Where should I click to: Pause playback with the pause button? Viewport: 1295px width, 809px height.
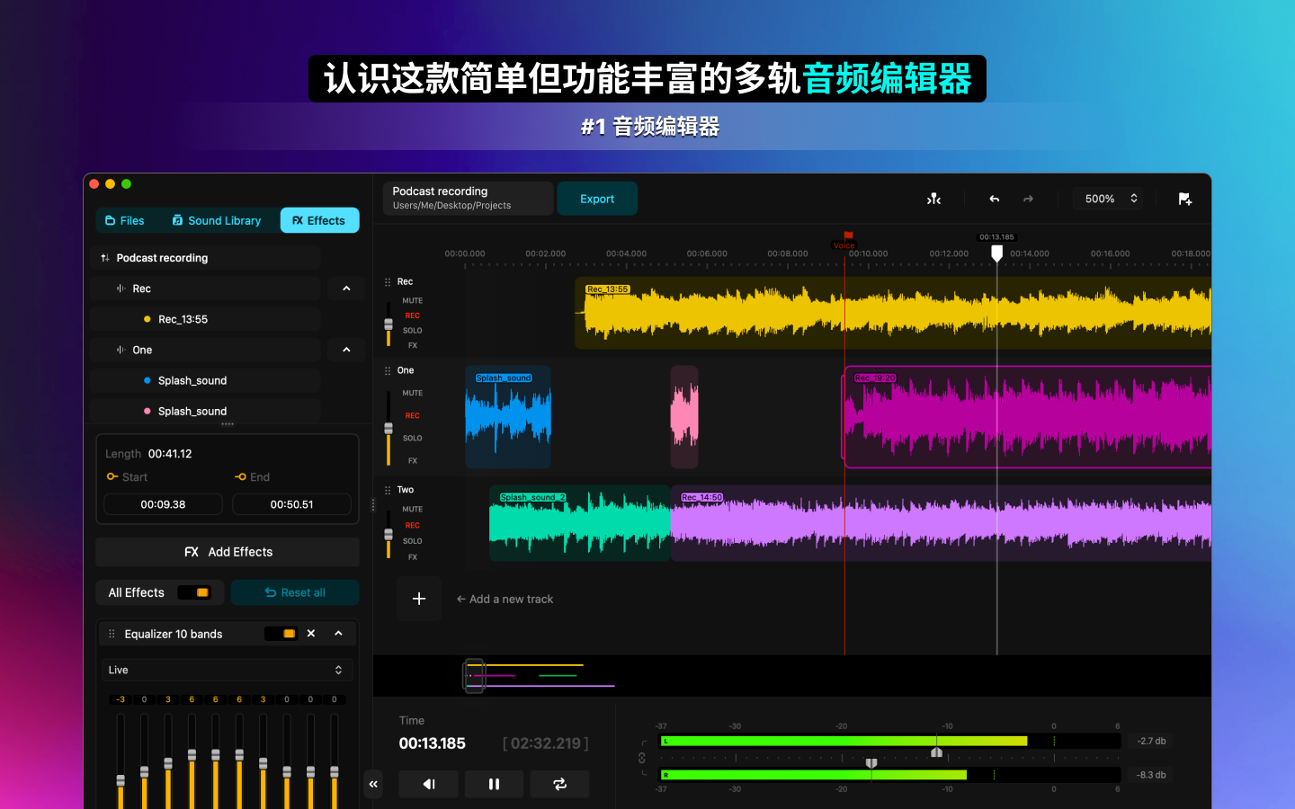coord(494,784)
